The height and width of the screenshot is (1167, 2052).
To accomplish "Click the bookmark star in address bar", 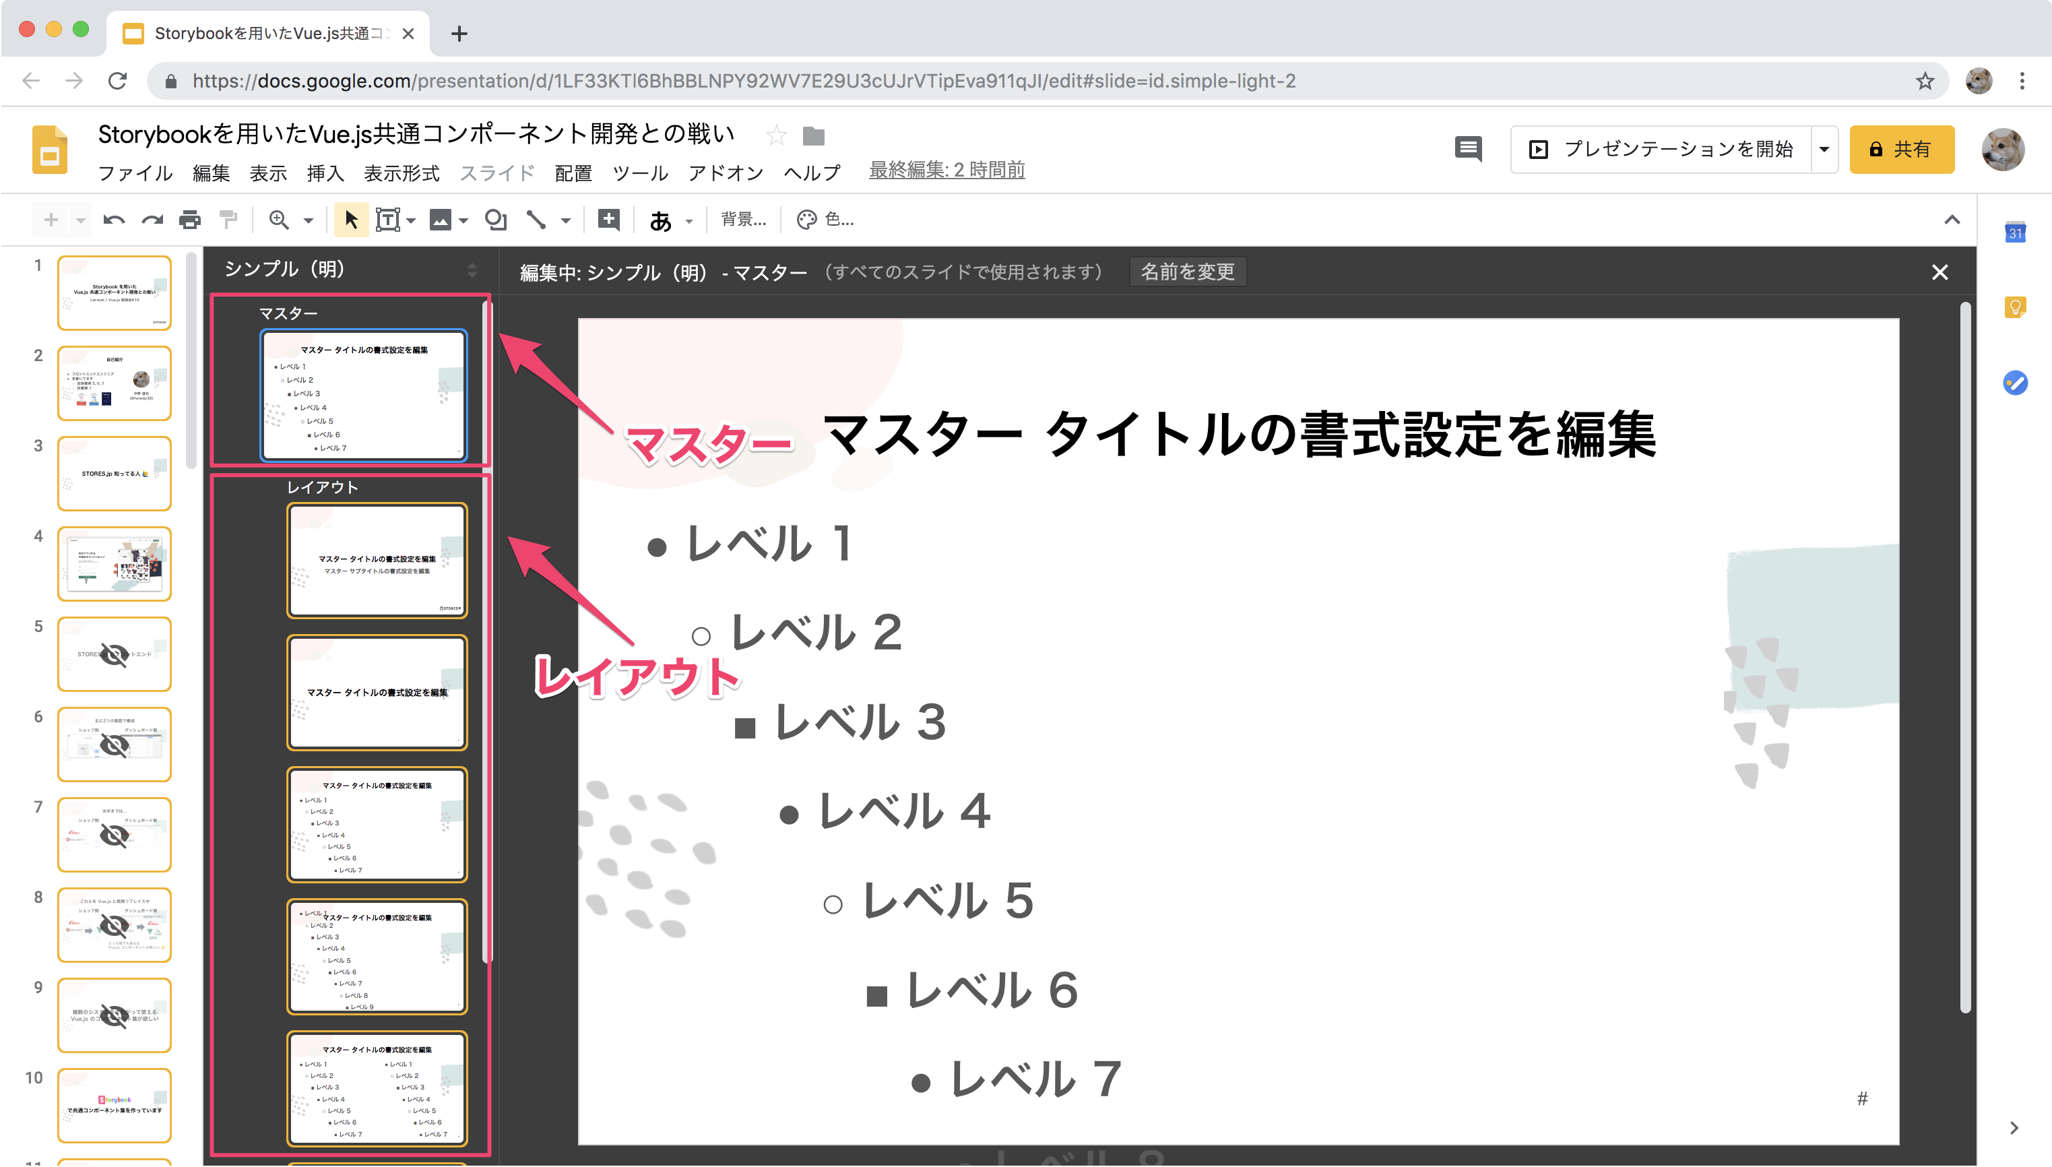I will coord(1925,81).
